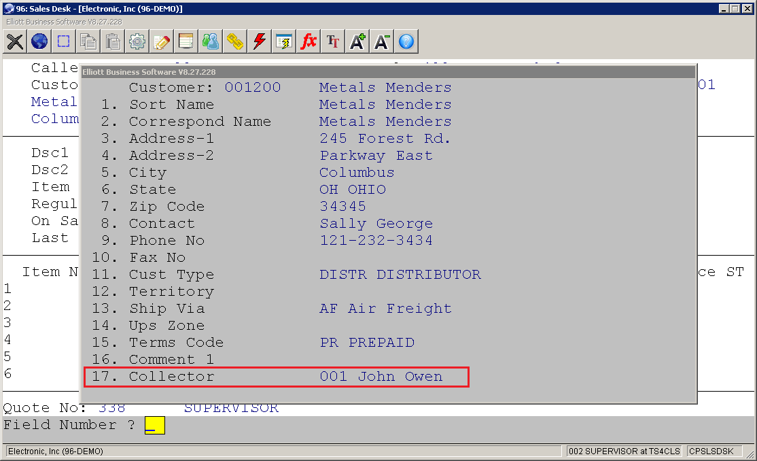Click the '14. Ups Zone' field label

tap(147, 326)
